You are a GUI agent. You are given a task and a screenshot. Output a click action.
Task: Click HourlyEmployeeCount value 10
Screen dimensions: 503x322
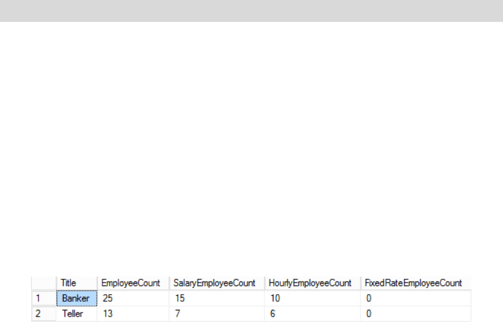[313, 299]
